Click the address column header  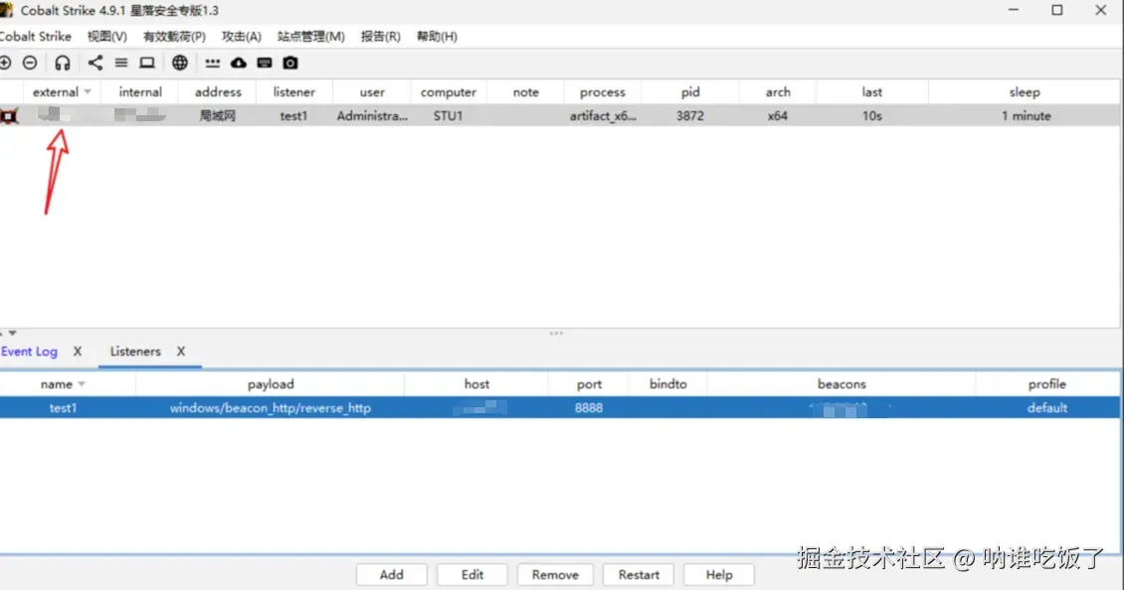click(x=218, y=92)
